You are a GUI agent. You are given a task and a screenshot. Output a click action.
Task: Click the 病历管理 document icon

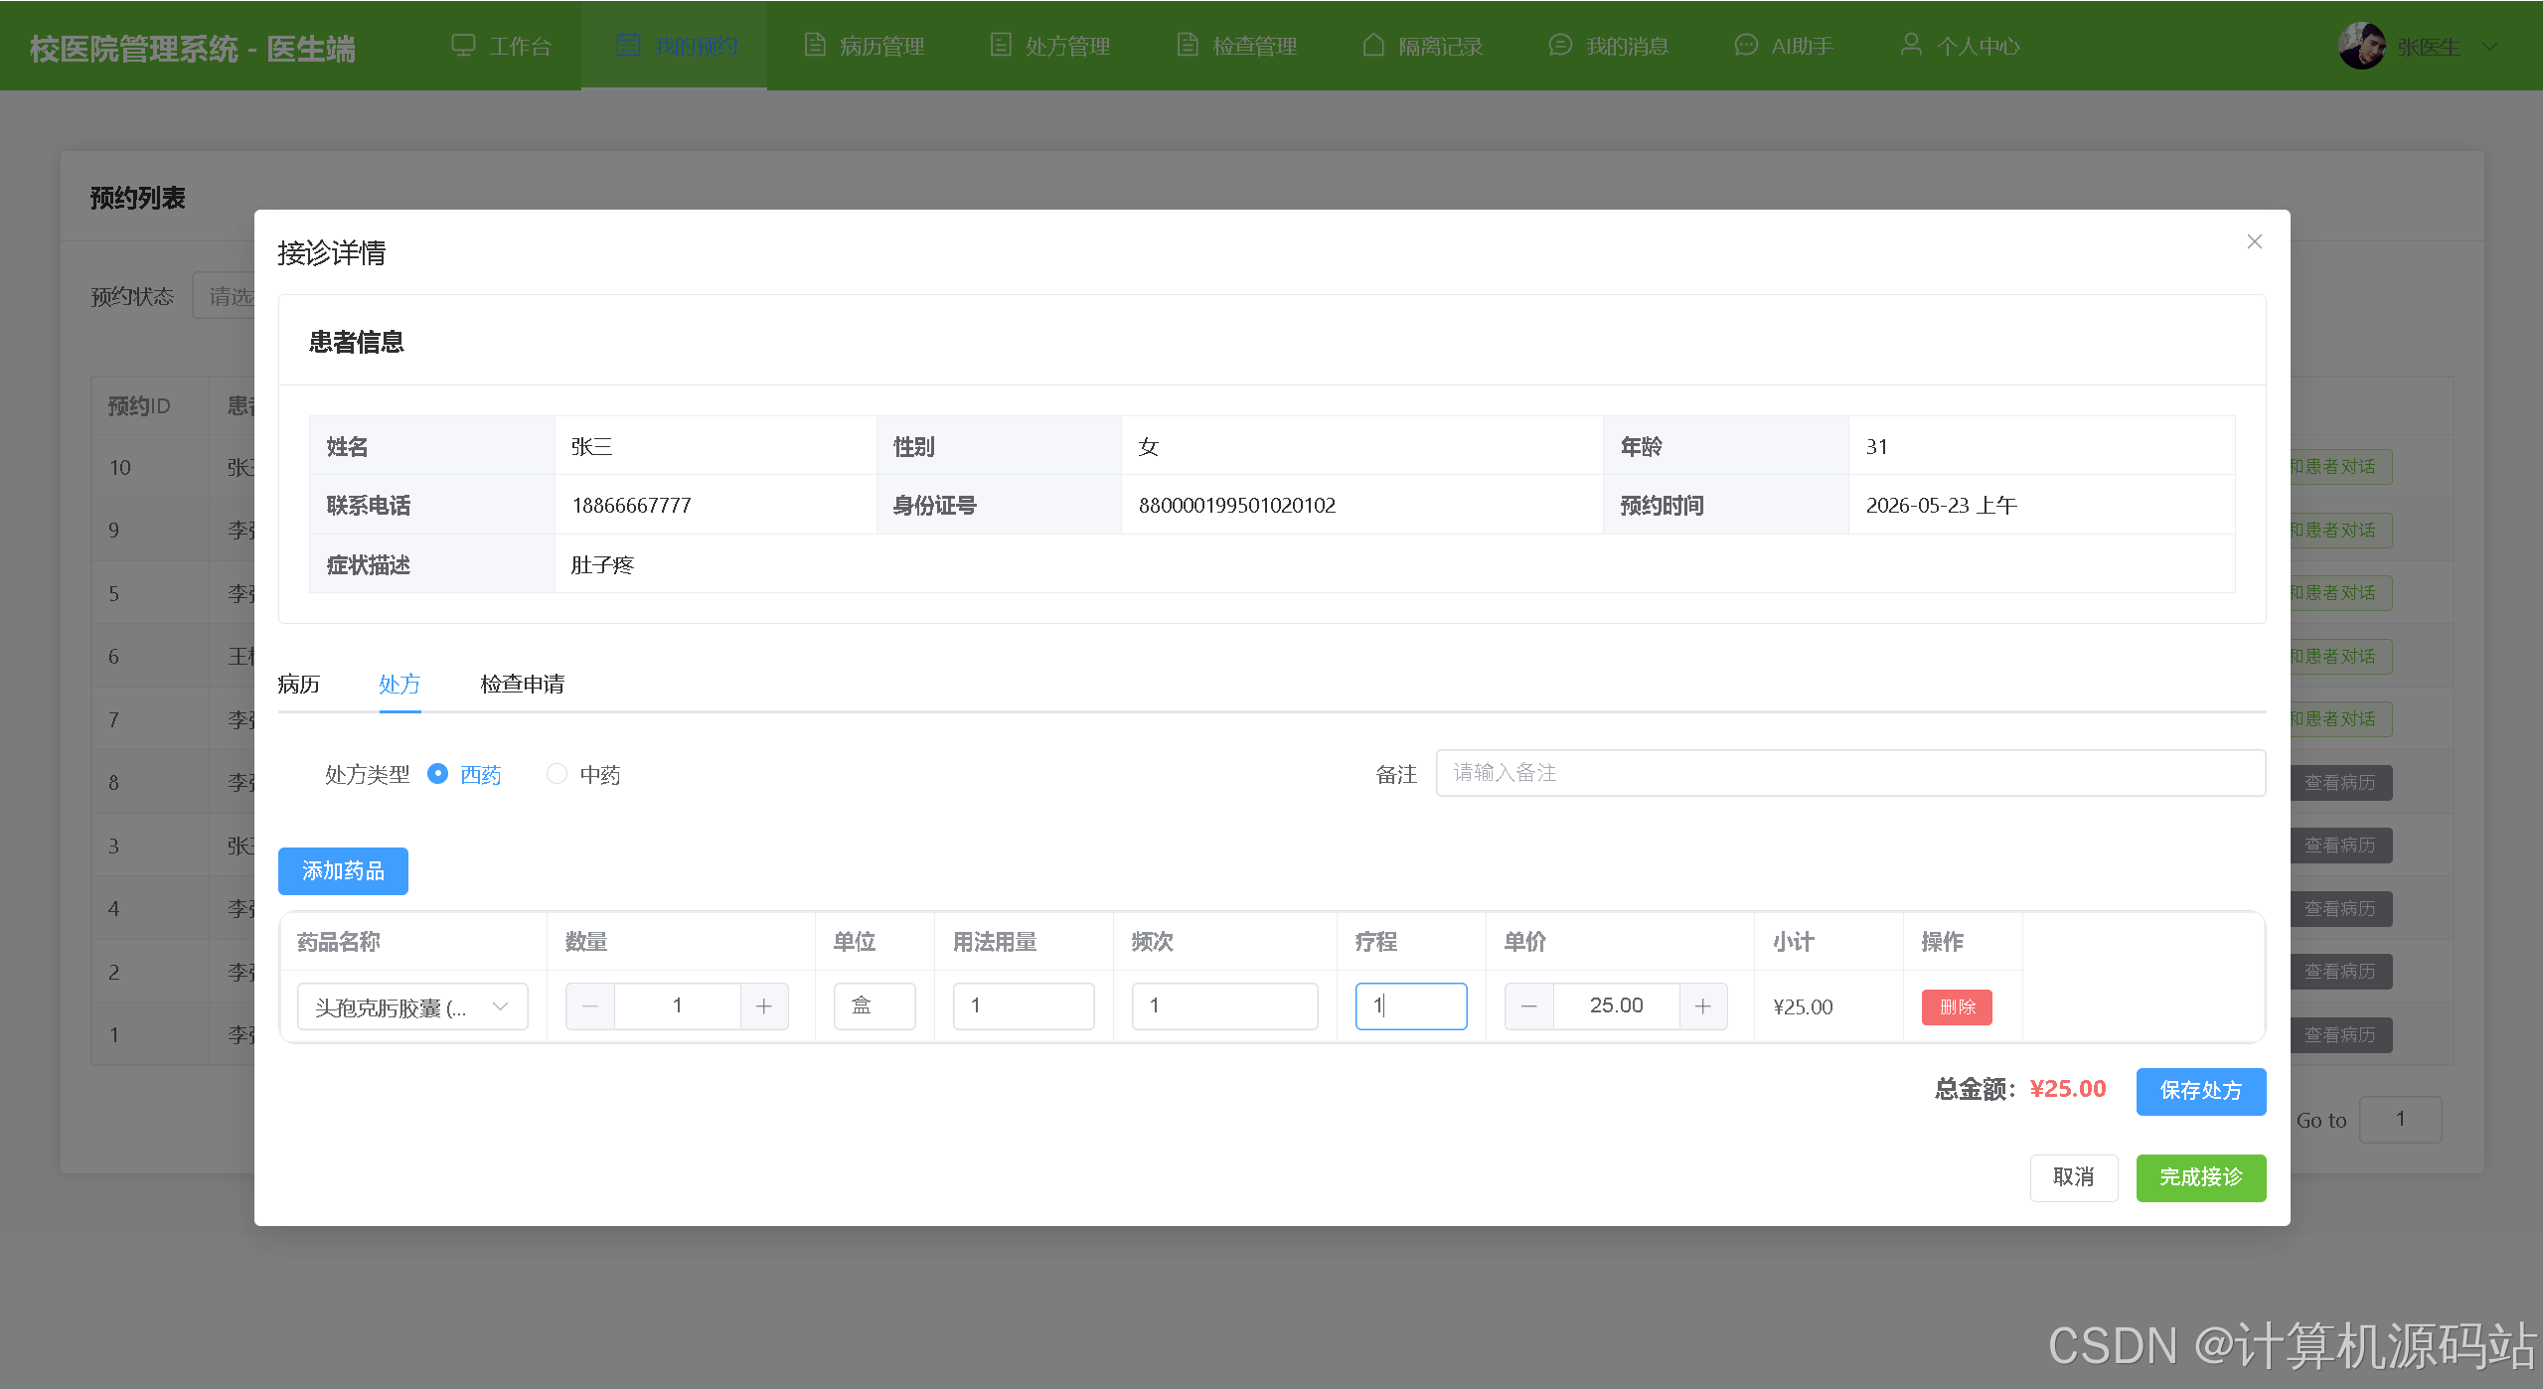(815, 46)
